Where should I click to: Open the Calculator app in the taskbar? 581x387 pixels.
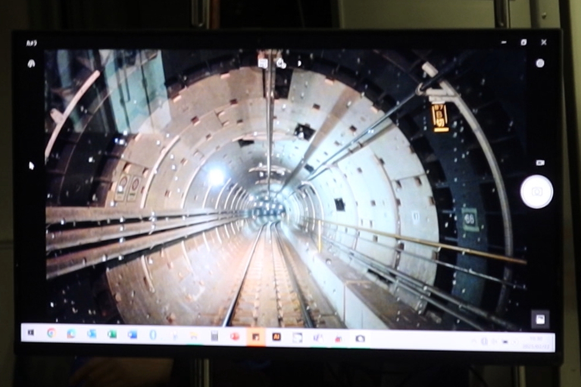[x=214, y=336]
